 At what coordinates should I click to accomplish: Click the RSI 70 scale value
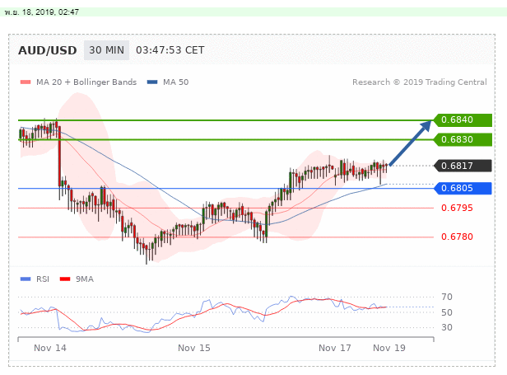[x=447, y=297]
